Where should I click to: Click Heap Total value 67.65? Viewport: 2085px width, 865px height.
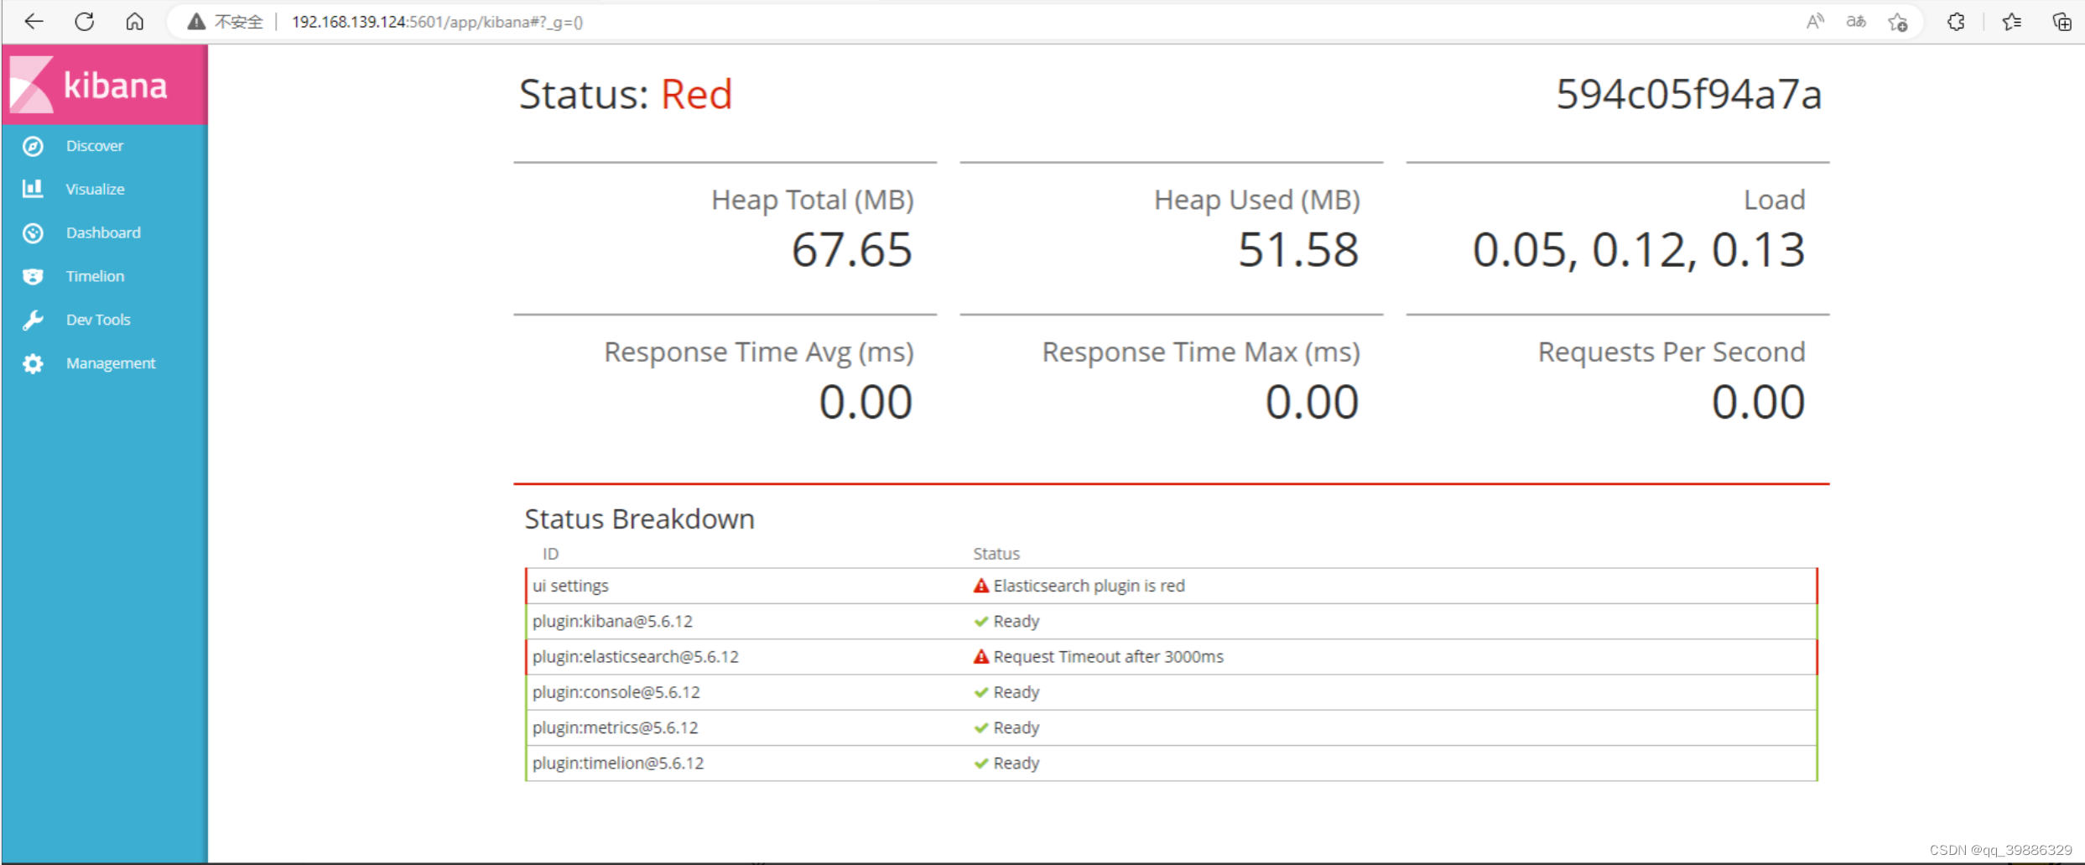click(x=851, y=250)
